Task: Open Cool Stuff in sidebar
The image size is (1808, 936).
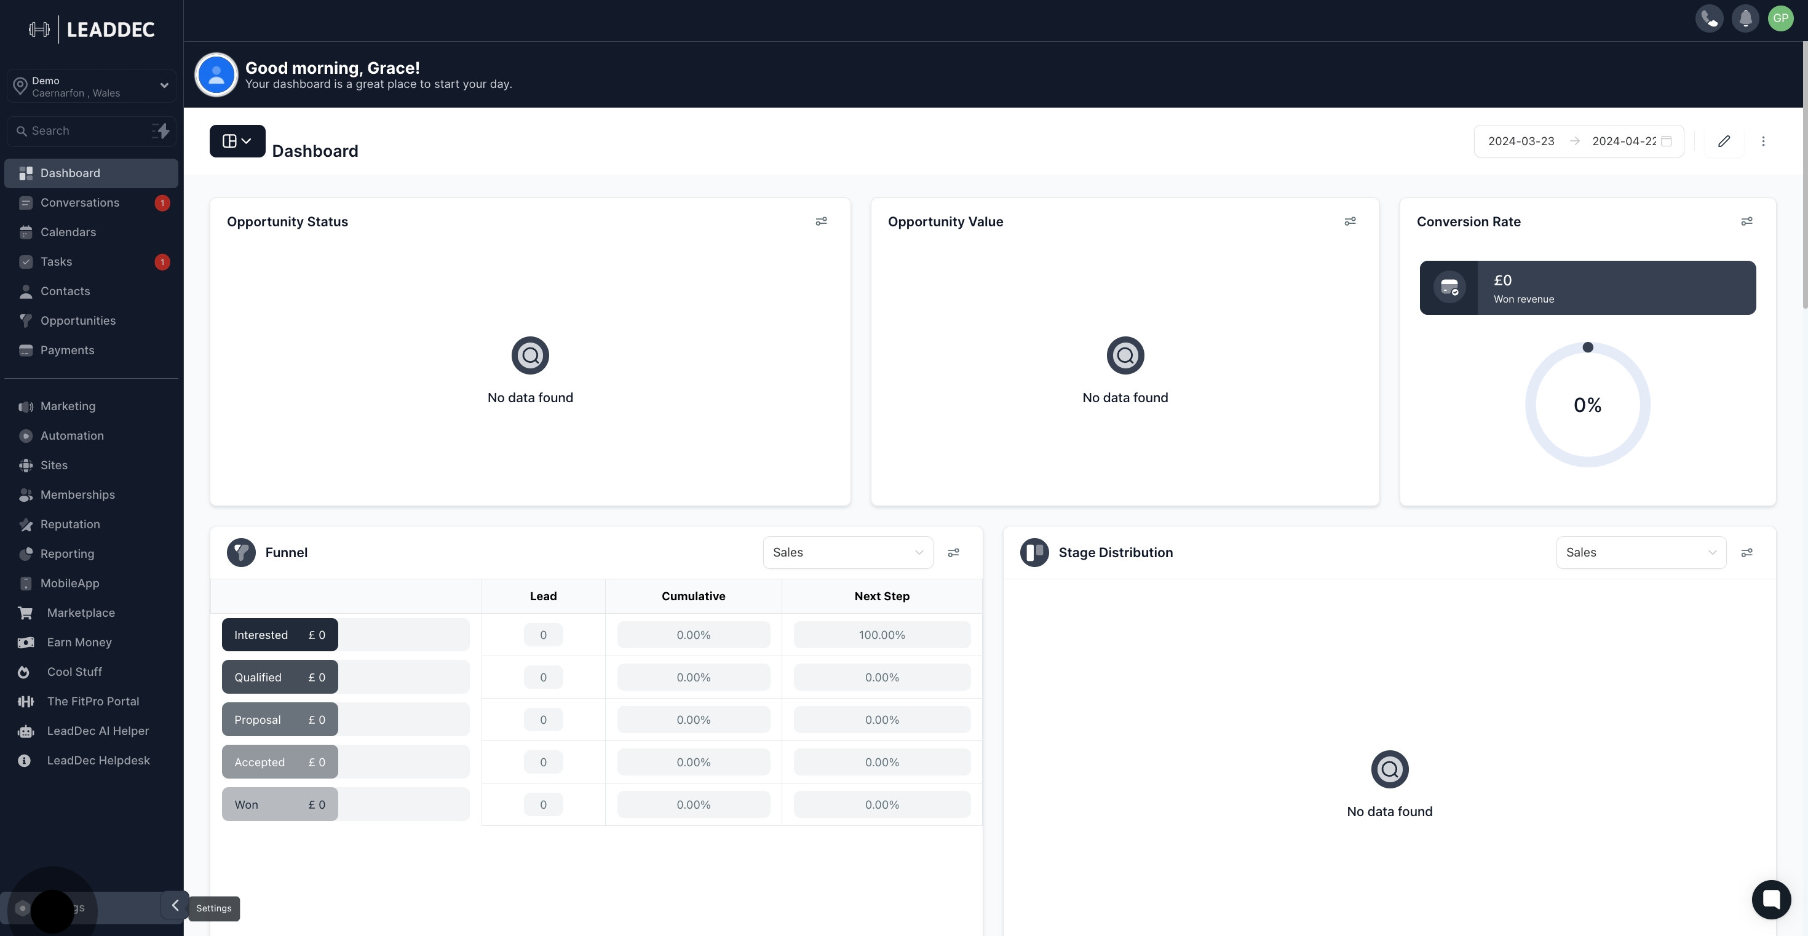Action: [91, 672]
